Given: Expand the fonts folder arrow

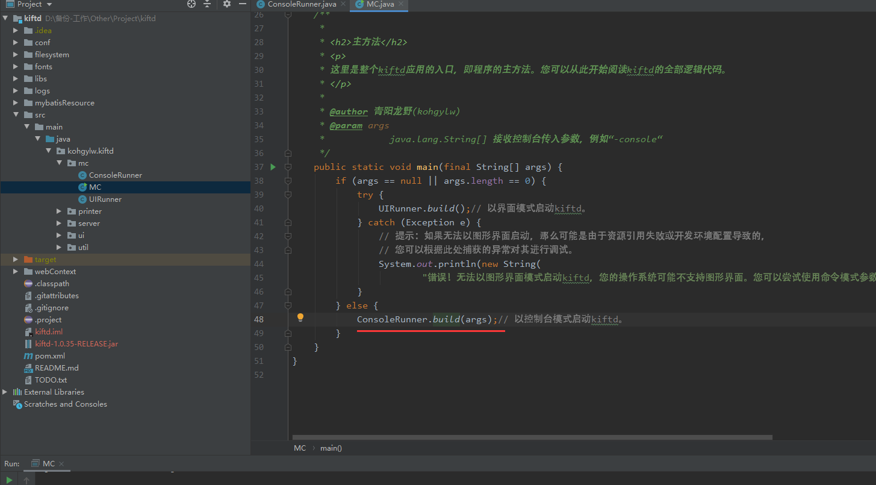Looking at the screenshot, I should coord(16,66).
